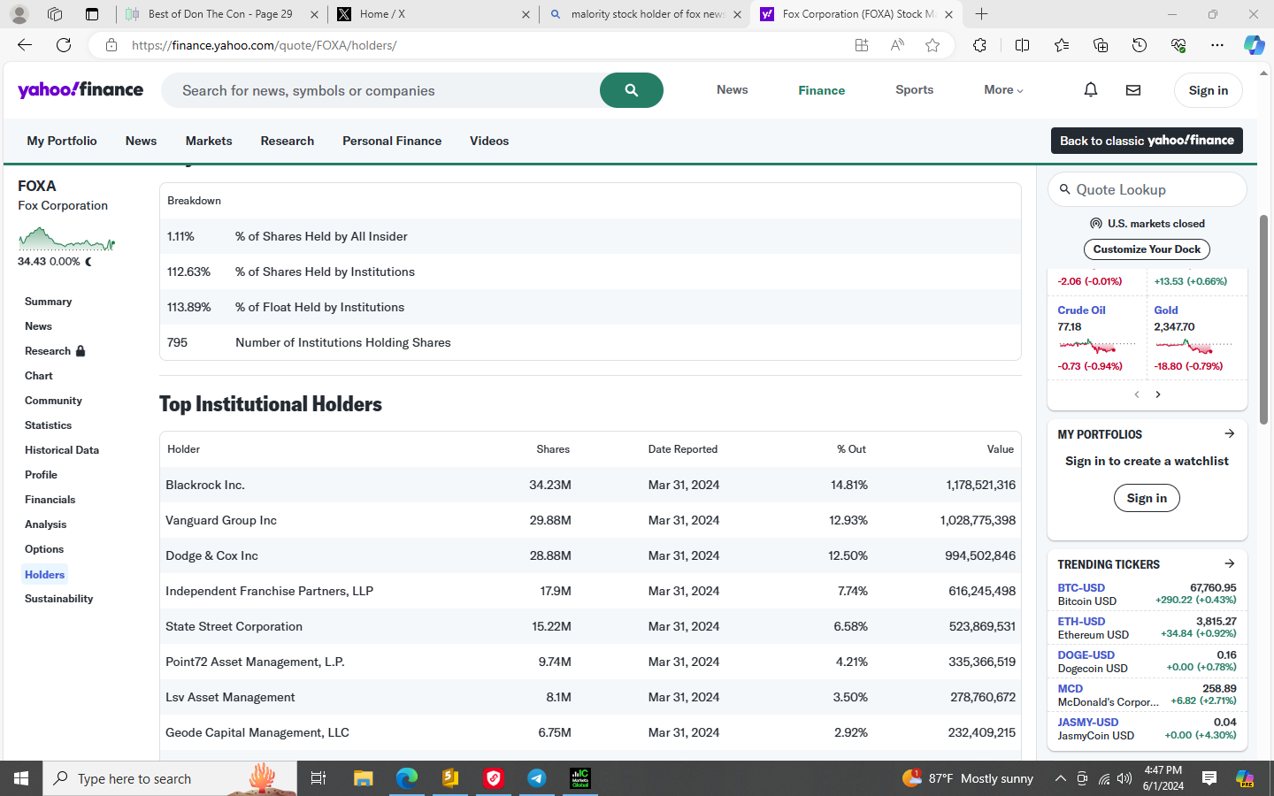Open My Portfolios arrow icon
Viewport: 1274px width, 796px height.
[1229, 433]
